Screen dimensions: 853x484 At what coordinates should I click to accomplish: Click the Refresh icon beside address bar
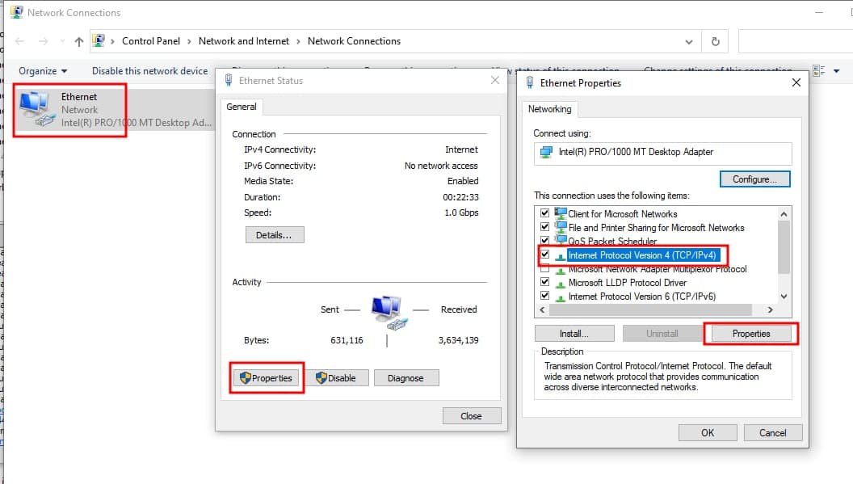(x=715, y=41)
